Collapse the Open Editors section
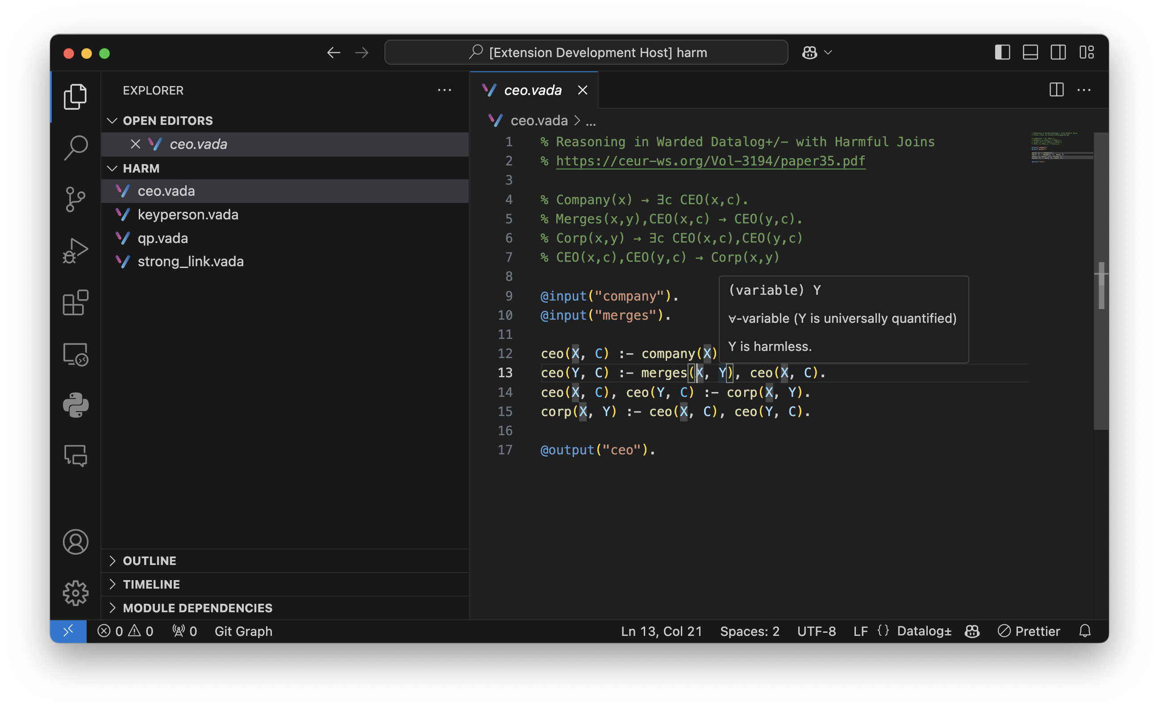Viewport: 1159px width, 709px height. [284, 121]
